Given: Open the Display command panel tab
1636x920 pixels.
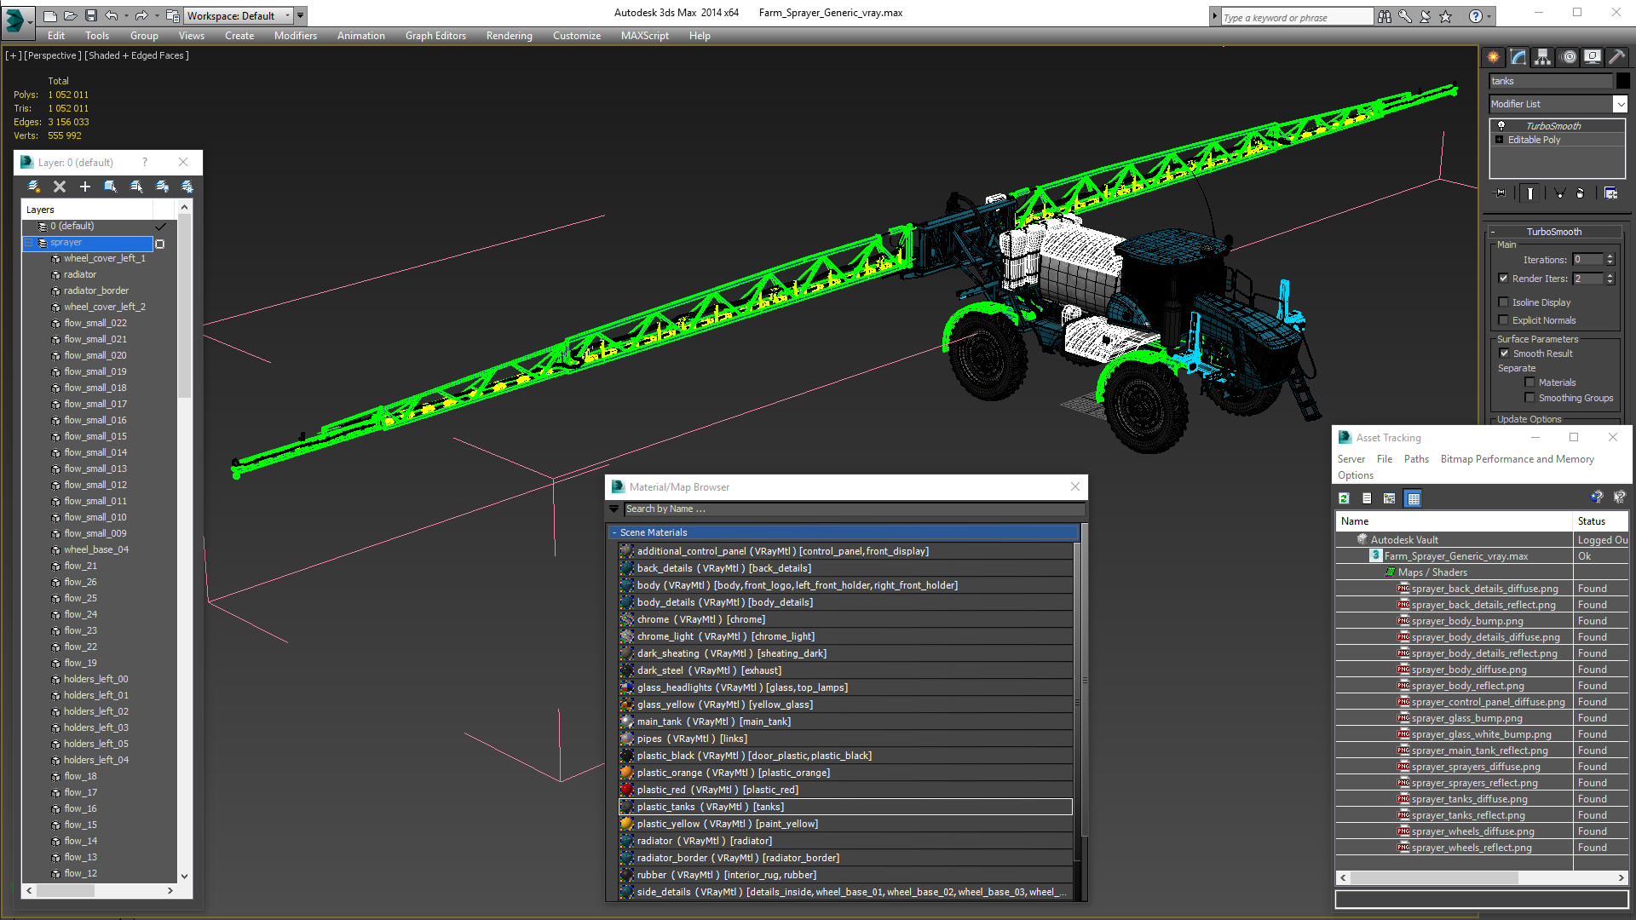Looking at the screenshot, I should coord(1593,57).
